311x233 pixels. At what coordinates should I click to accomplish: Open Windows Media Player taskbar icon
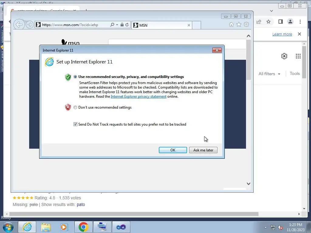point(64,227)
